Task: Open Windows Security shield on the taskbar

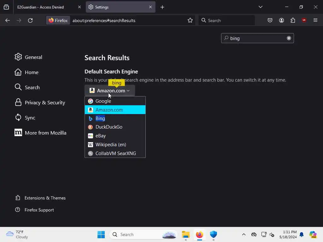Action: coord(214,234)
